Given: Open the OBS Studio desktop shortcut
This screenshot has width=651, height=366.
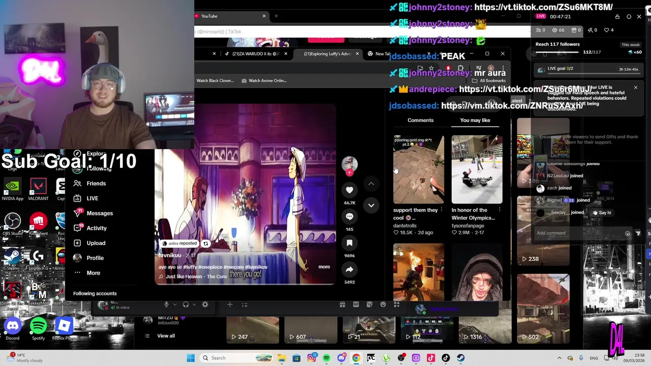Looking at the screenshot, I should pyautogui.click(x=13, y=224).
